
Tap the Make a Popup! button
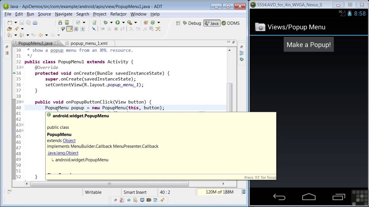coord(309,45)
